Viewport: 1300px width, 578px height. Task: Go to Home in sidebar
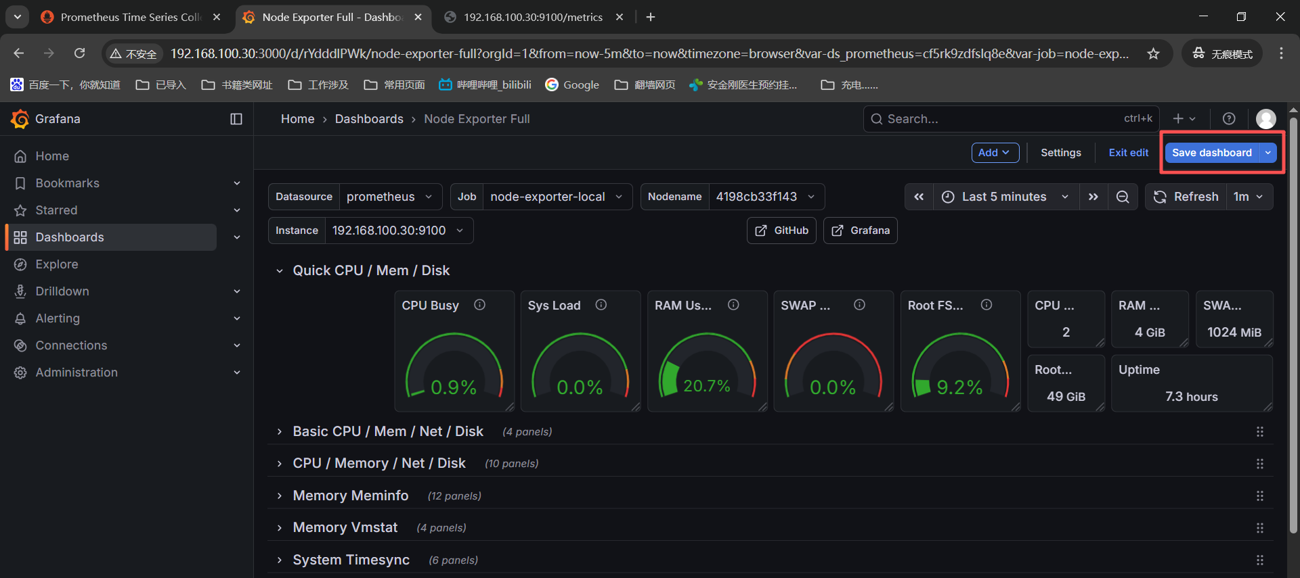coord(52,156)
